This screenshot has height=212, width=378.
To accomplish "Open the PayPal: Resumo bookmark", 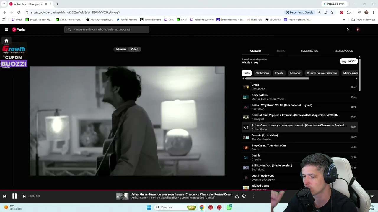I will coord(127,20).
